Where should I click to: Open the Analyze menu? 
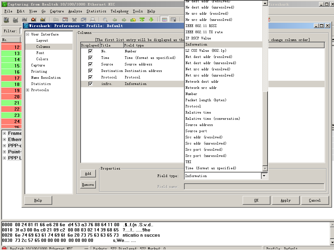pyautogui.click(x=75, y=11)
